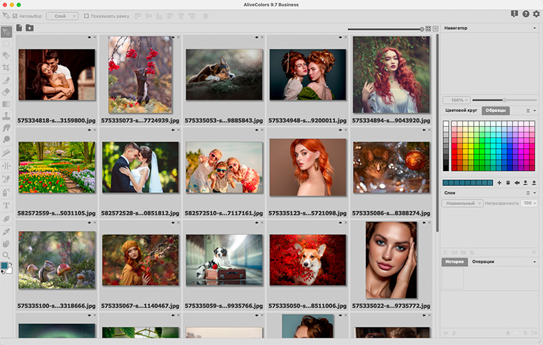Open the settings gear icon at top right
This screenshot has height=345, width=543.
coord(536,14)
